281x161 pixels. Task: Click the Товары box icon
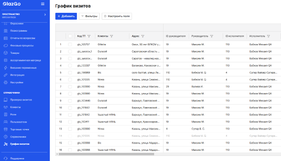[x=6, y=53]
